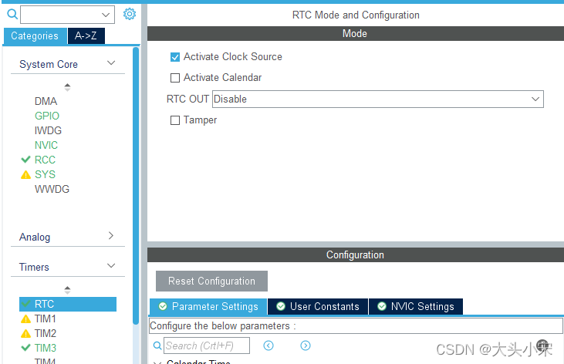Switch to the Categories tab
The image size is (564, 364).
point(35,36)
